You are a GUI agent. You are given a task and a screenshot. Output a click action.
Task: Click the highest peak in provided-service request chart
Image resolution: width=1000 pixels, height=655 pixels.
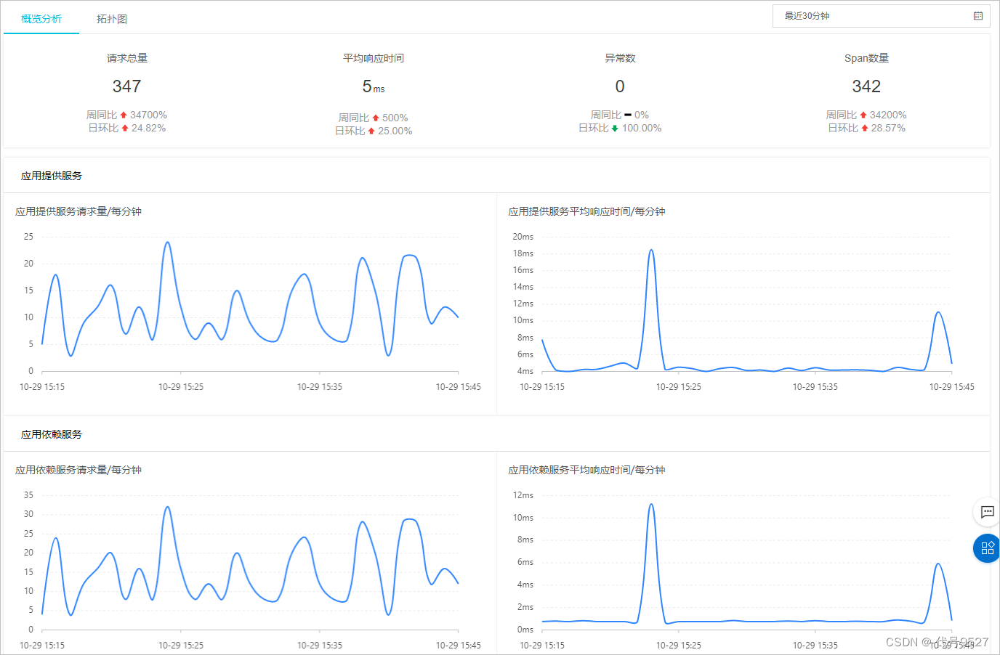168,243
